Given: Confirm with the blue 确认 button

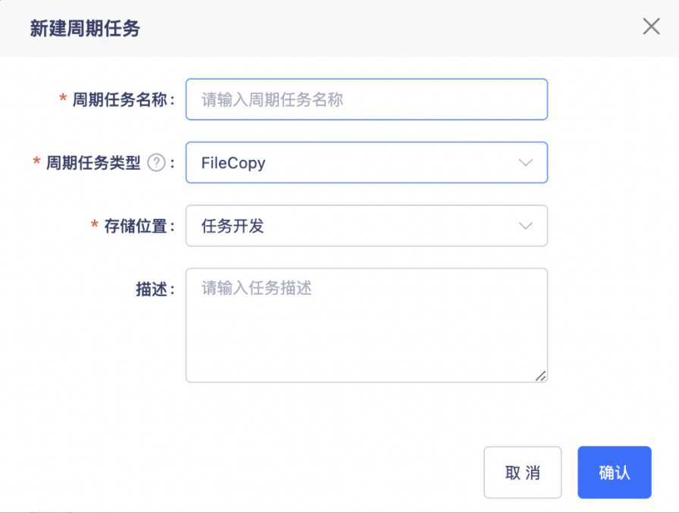Looking at the screenshot, I should click(614, 472).
